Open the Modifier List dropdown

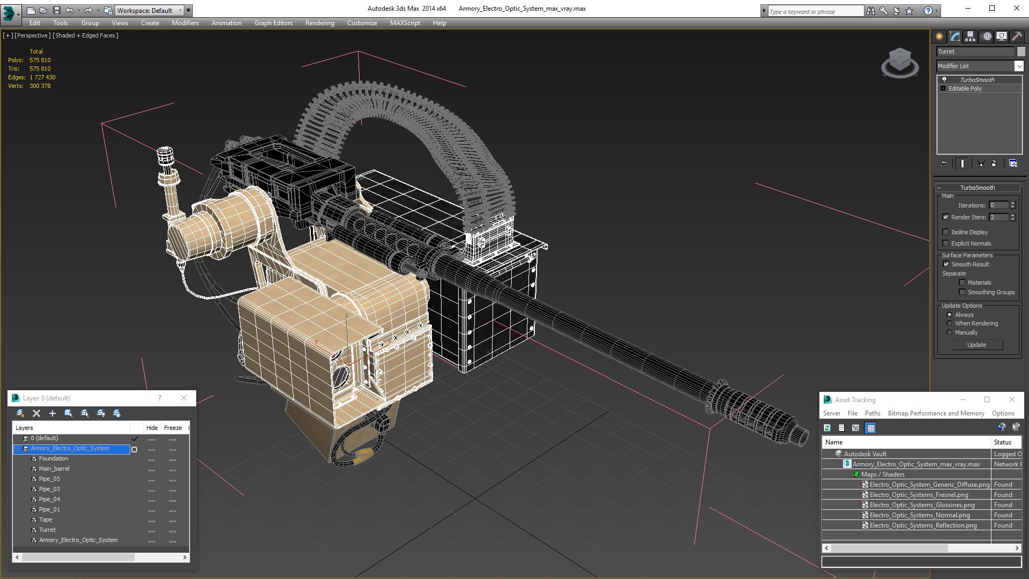(980, 66)
